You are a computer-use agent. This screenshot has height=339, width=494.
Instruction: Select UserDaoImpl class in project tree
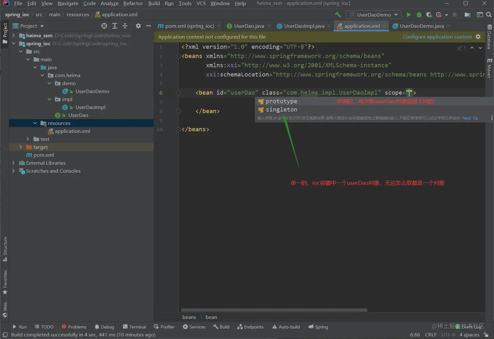[x=90, y=107]
